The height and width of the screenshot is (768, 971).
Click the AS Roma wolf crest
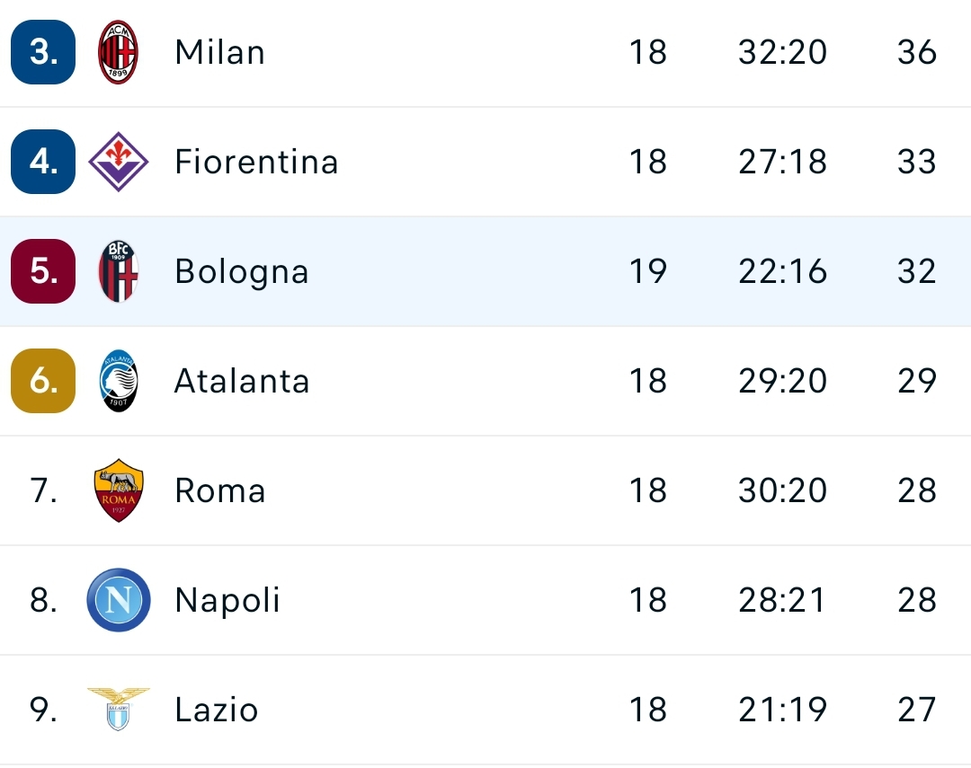pyautogui.click(x=118, y=490)
